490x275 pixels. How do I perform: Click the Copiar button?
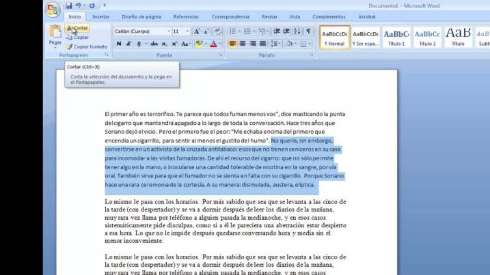(x=80, y=38)
